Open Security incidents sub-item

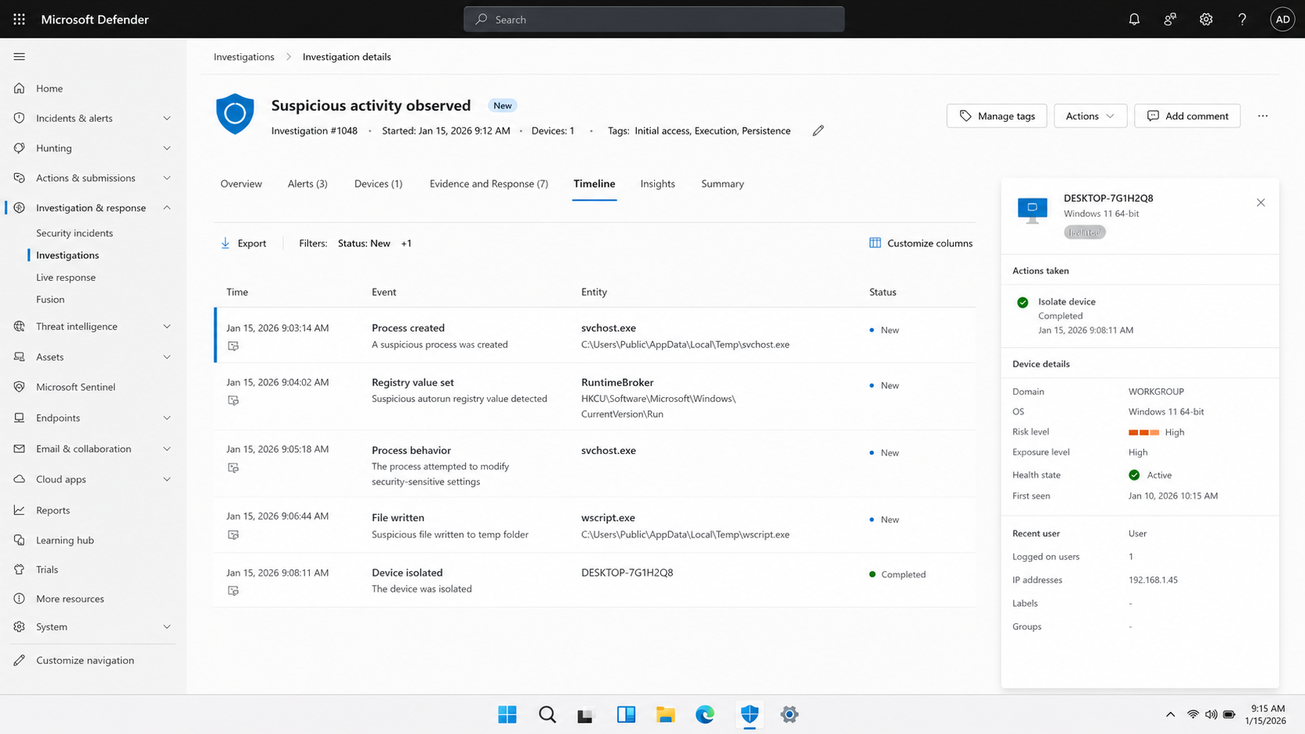(x=74, y=233)
